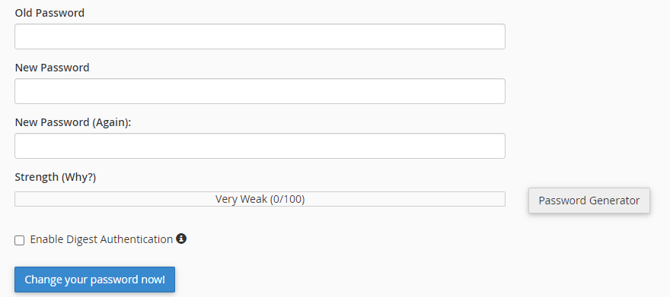Click the Old Password label
Screen dimensions: 670x297
(x=49, y=13)
